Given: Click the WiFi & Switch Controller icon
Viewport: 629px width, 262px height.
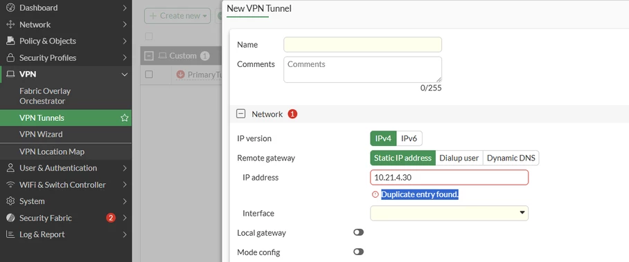Looking at the screenshot, I should click(10, 185).
